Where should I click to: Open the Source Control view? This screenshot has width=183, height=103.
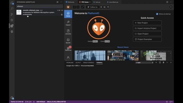(x=12, y=14)
